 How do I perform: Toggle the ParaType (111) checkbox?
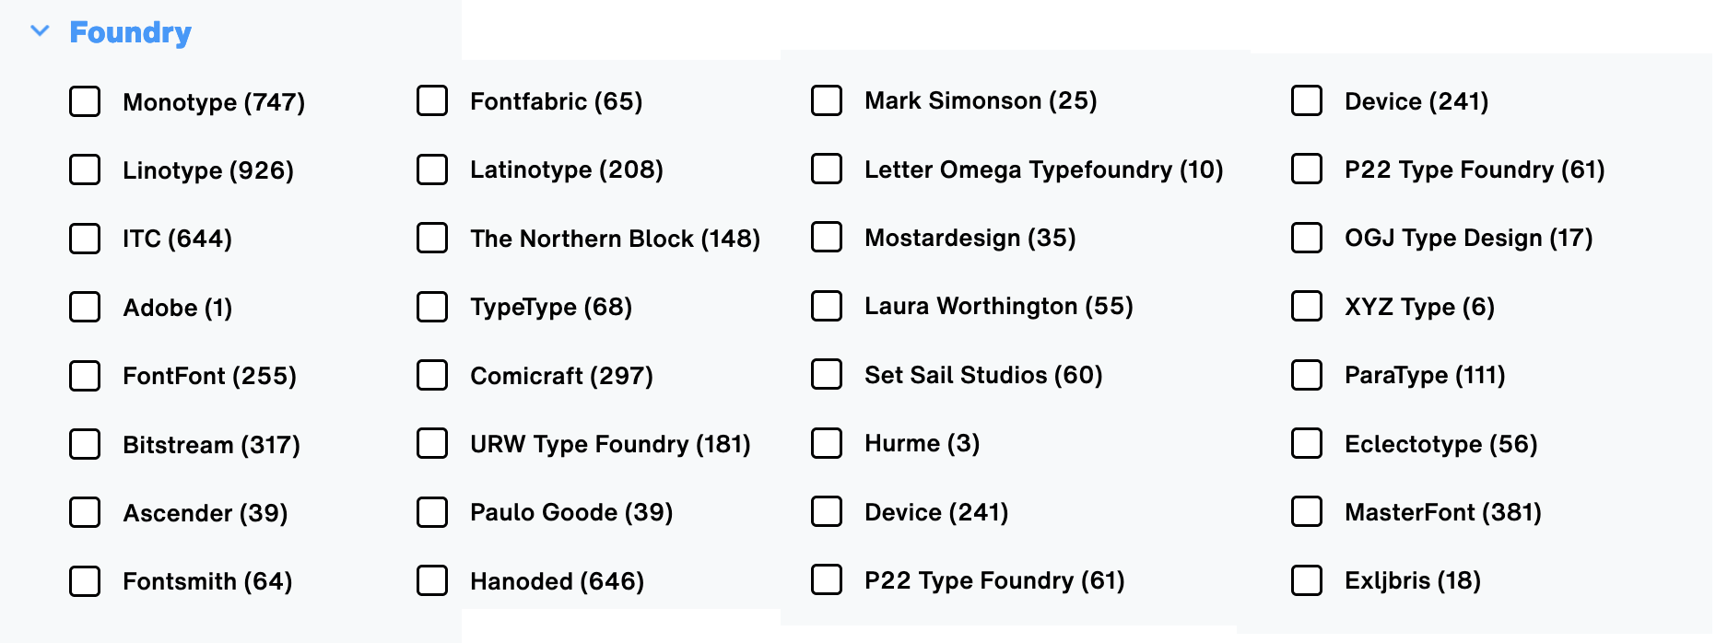pyautogui.click(x=1307, y=375)
